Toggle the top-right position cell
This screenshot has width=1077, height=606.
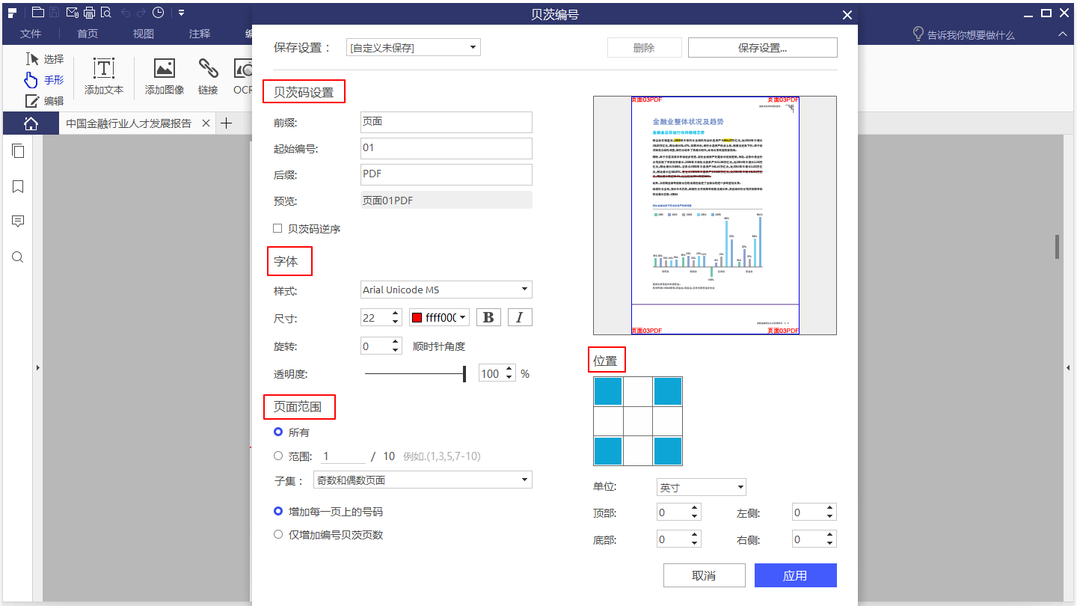point(668,391)
